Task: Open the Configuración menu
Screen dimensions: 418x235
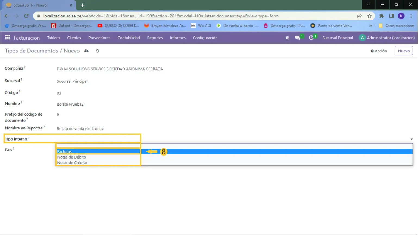Action: click(205, 38)
